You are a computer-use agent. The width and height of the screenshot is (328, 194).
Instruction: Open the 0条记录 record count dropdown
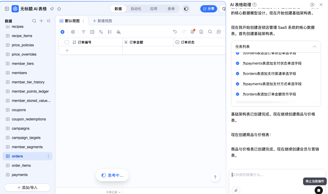point(114,192)
